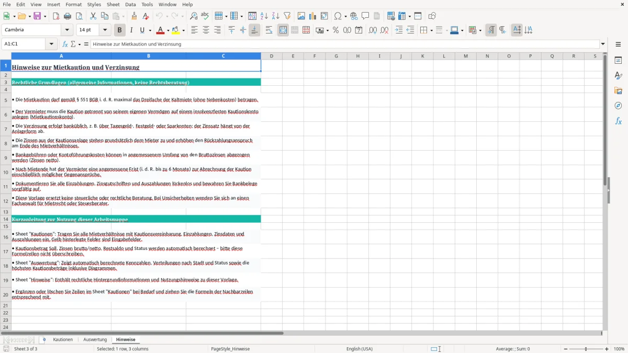628x353 pixels.
Task: Activate Clone Formatting paintbrush
Action: [134, 16]
